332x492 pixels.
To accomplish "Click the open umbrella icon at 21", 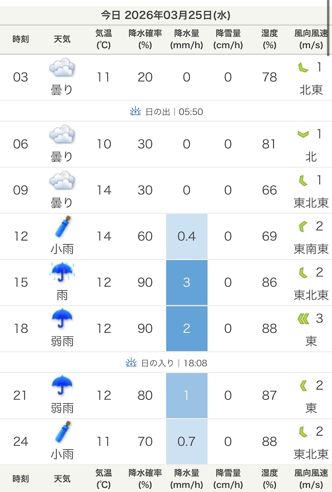I will [62, 385].
